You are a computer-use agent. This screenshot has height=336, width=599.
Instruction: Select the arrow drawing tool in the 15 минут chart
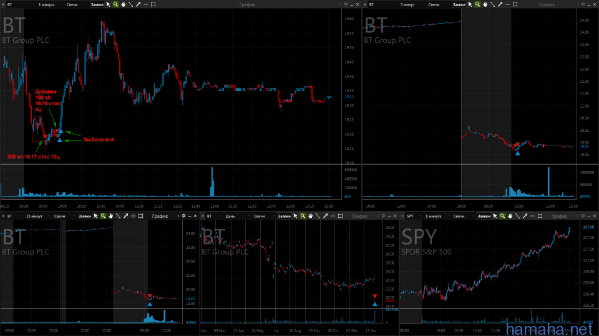[125, 216]
